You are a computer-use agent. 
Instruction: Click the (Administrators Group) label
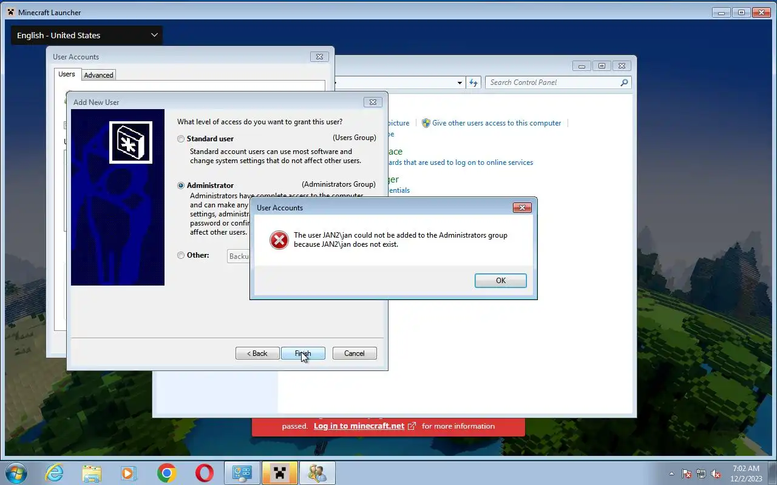[339, 184]
